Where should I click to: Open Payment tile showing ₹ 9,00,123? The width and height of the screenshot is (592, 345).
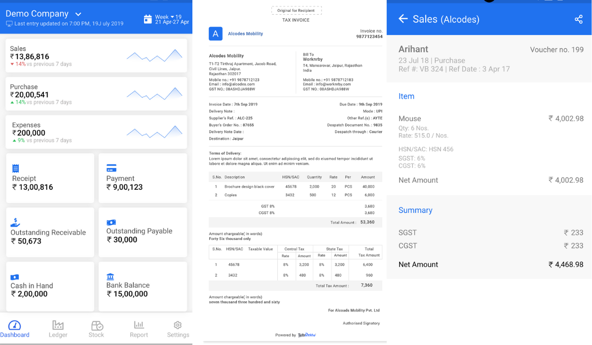[x=143, y=178]
